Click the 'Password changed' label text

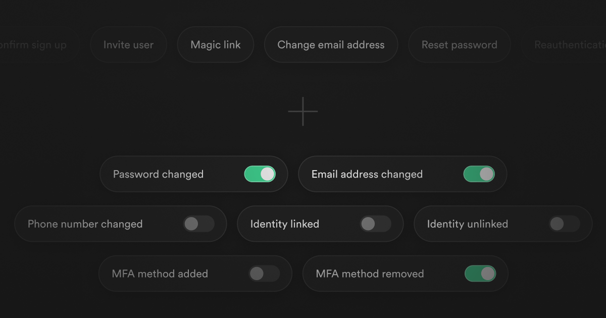[x=158, y=174]
